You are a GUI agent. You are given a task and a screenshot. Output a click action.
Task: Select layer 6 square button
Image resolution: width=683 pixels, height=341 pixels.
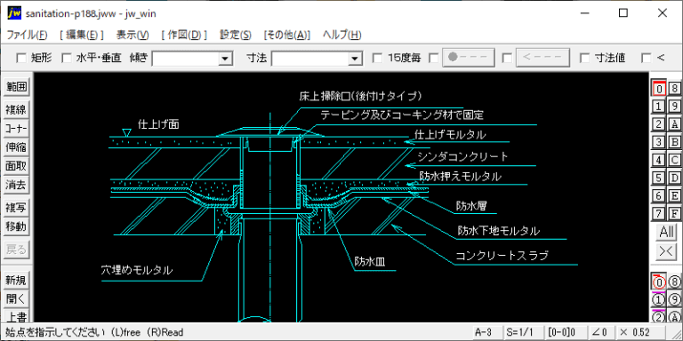pyautogui.click(x=660, y=195)
